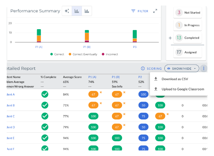The image size is (214, 156).
Task: Click the orange segment of the P1 (B) bar
Action: (x=87, y=37)
